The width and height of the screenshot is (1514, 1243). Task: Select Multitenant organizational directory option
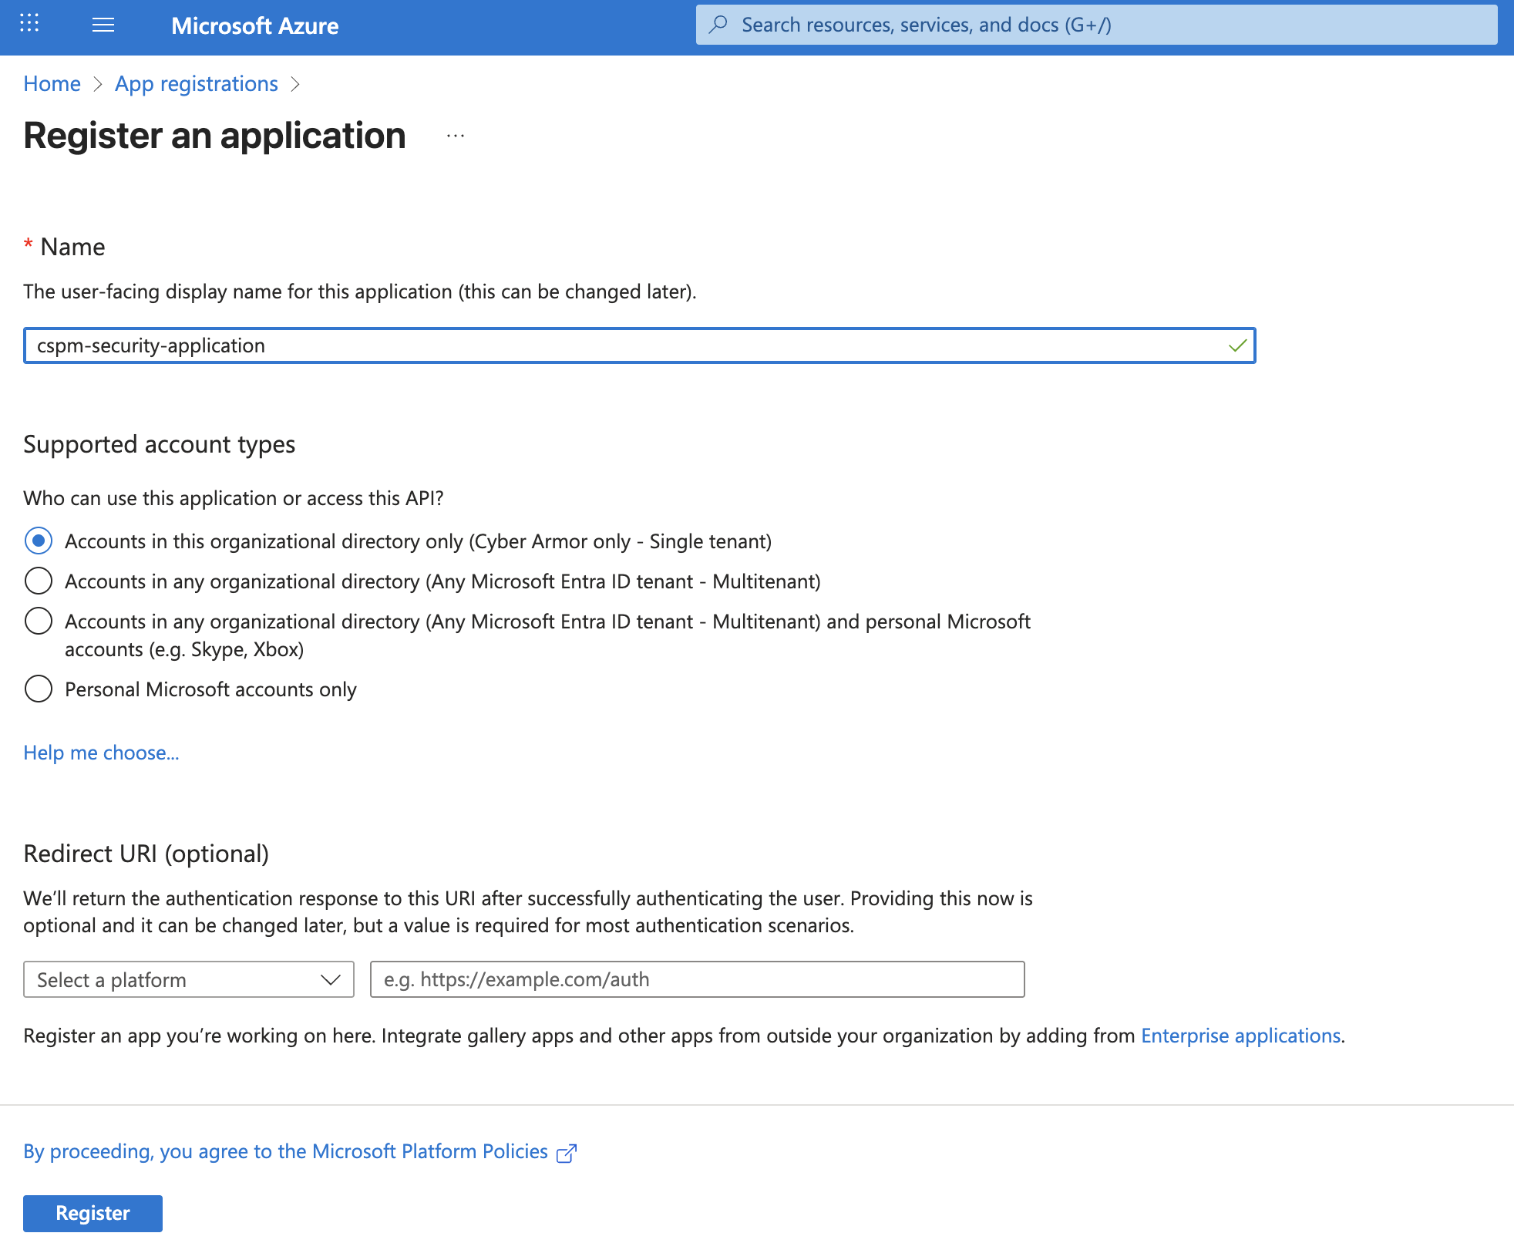coord(39,581)
